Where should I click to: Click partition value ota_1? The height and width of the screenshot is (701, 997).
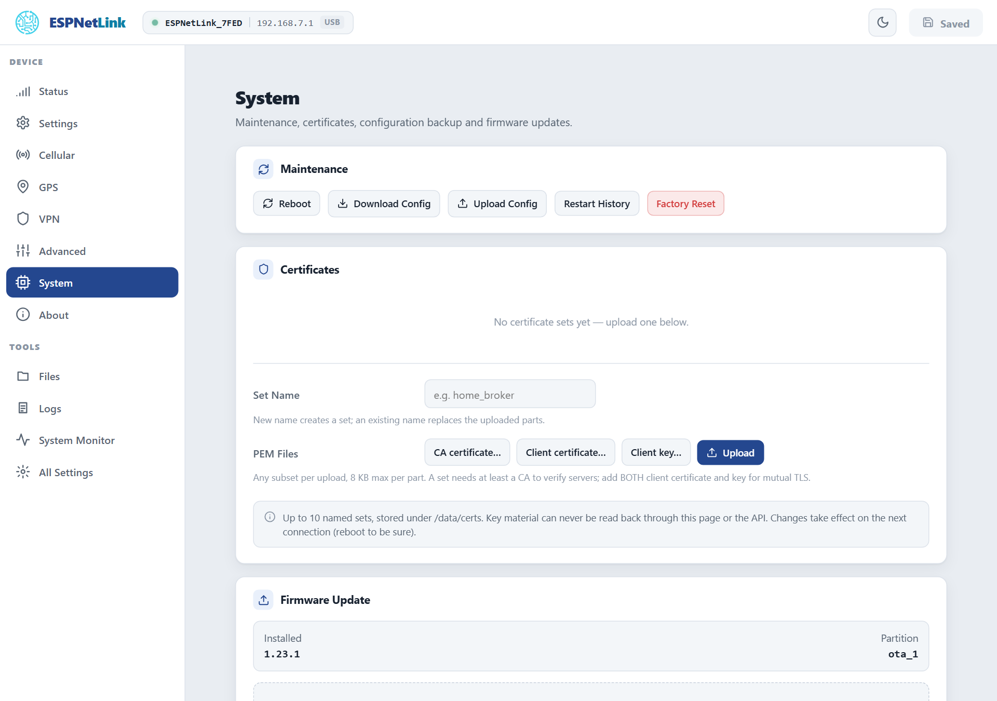point(903,654)
